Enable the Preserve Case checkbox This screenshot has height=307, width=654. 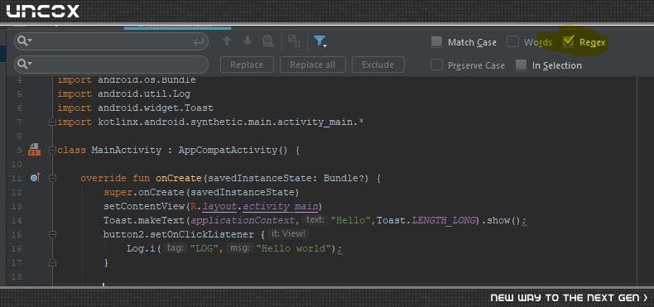[436, 65]
